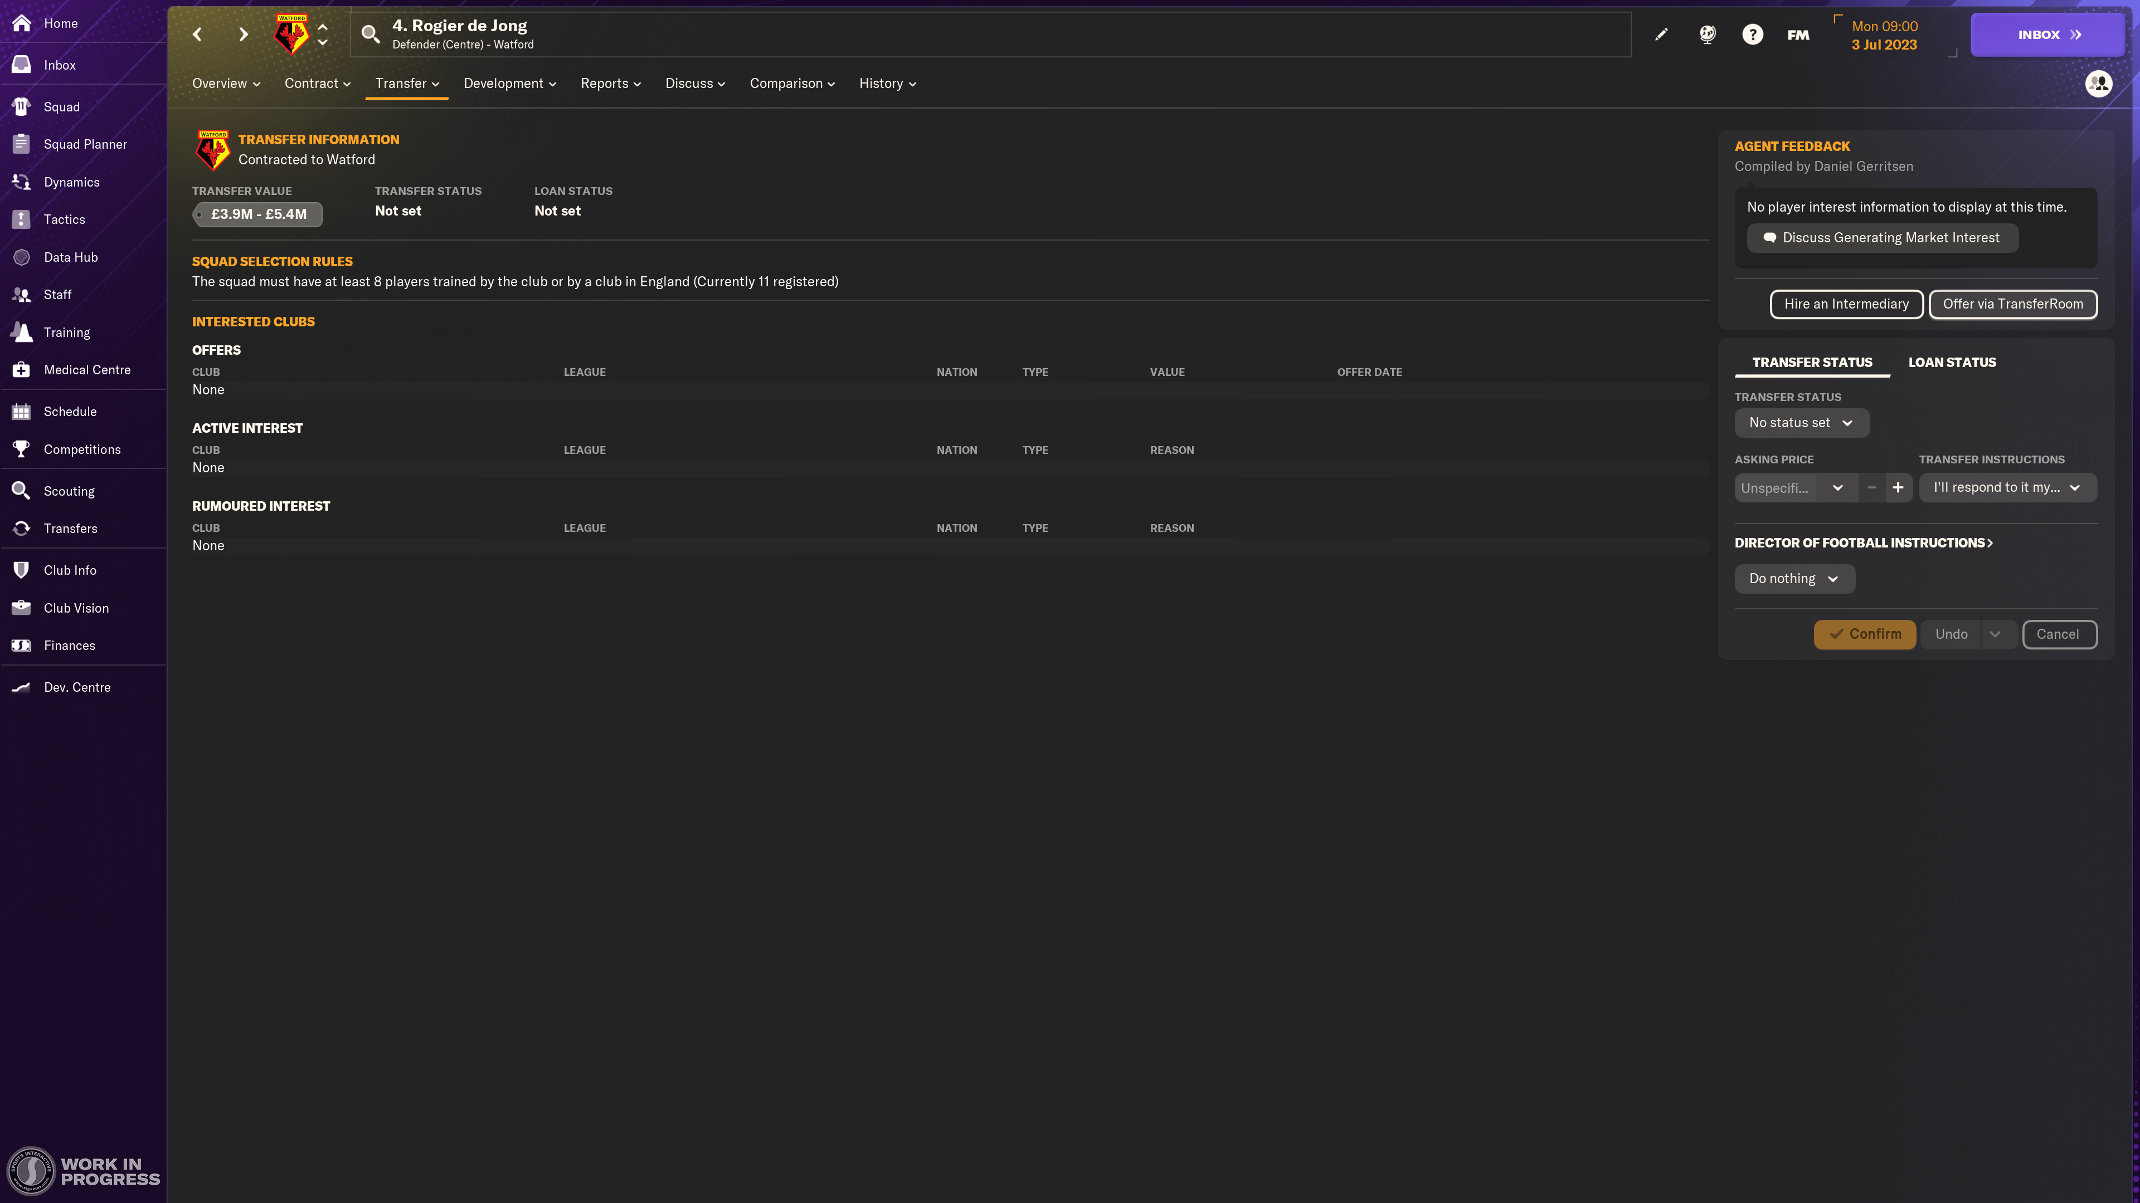Open transfer instructions respond dropdown
2140x1203 pixels.
point(2007,487)
